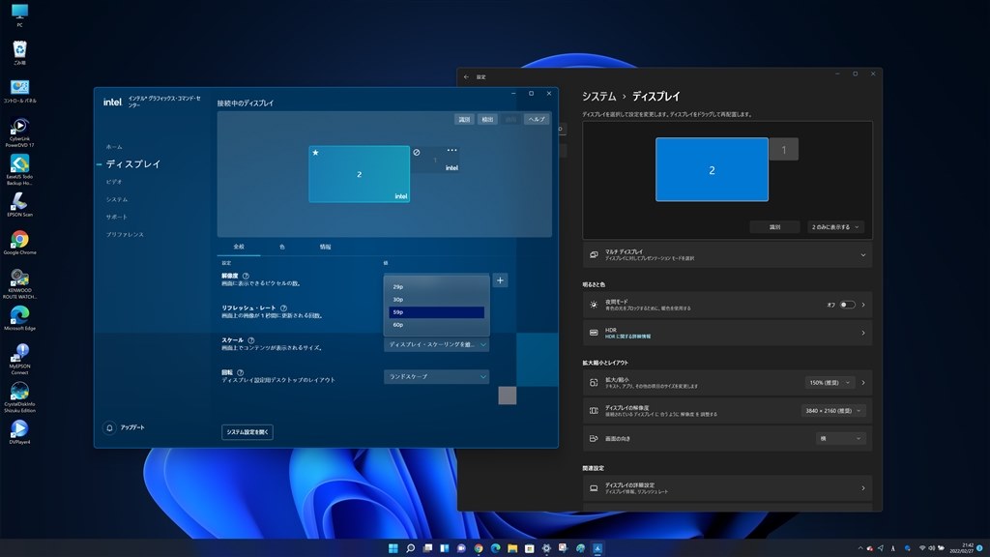This screenshot has height=557, width=990.
Task: Select 60p in refresh rate list
Action: click(436, 325)
